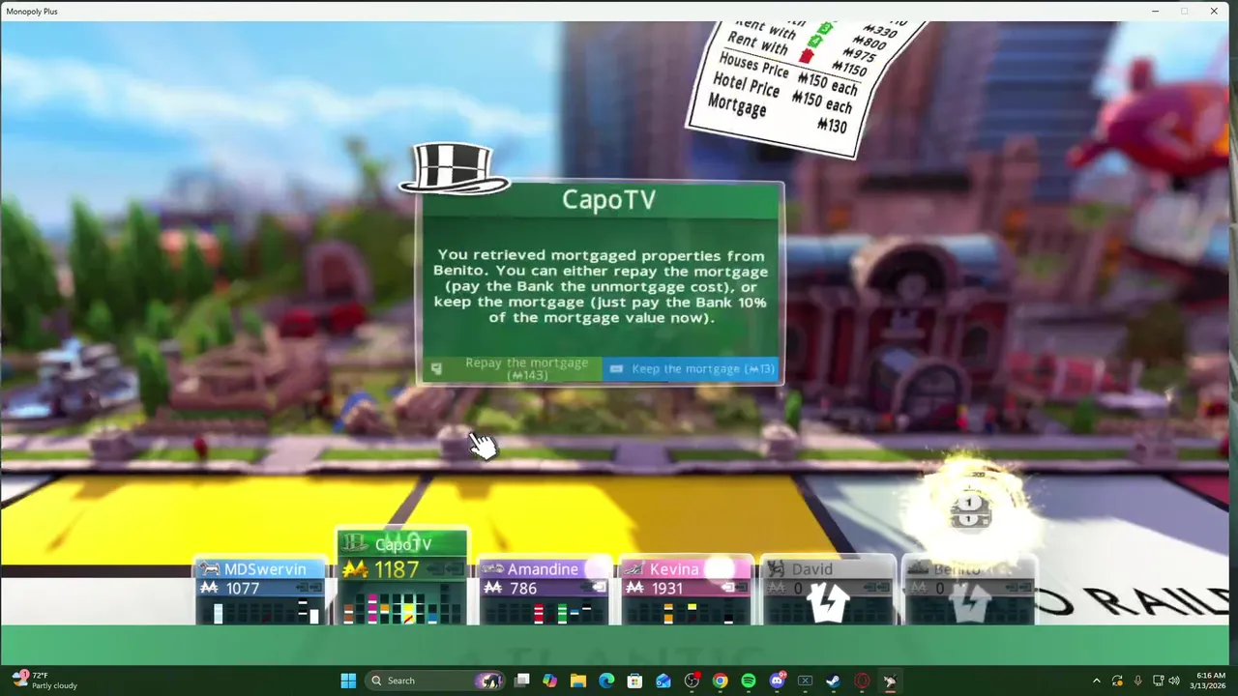Click the CapoTV dialog title
The width and height of the screenshot is (1238, 696).
tap(609, 200)
